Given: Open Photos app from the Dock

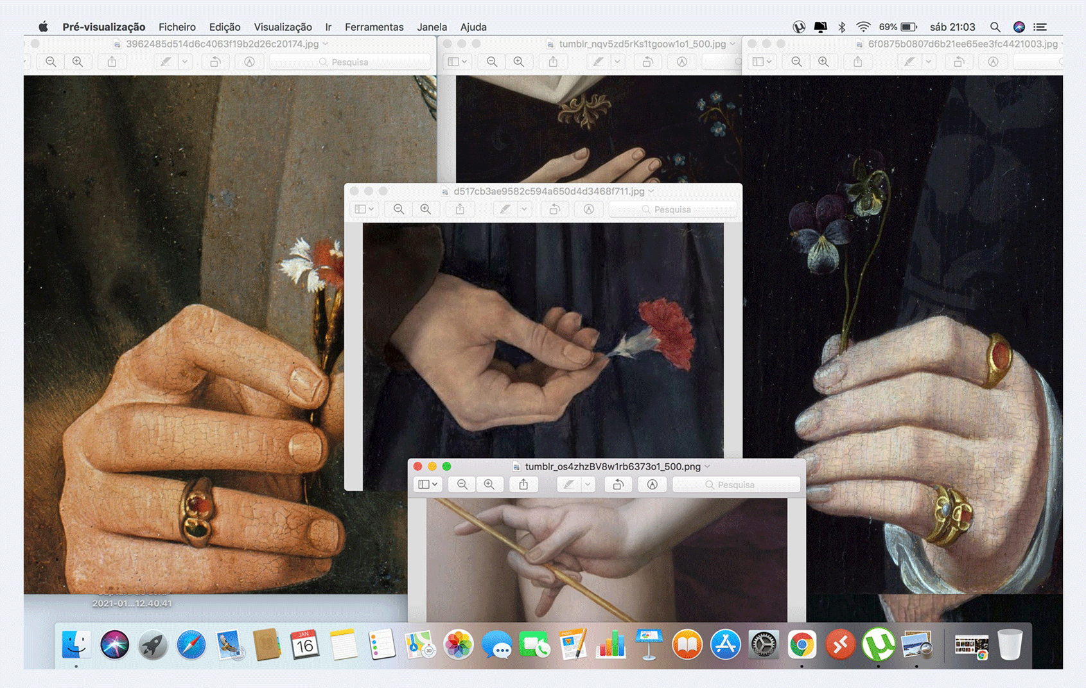Looking at the screenshot, I should 458,644.
